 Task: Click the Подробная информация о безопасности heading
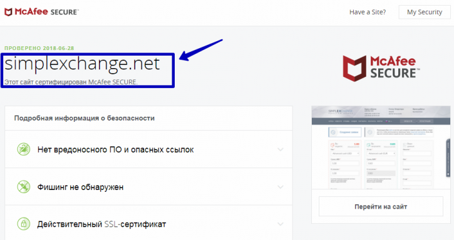click(85, 118)
